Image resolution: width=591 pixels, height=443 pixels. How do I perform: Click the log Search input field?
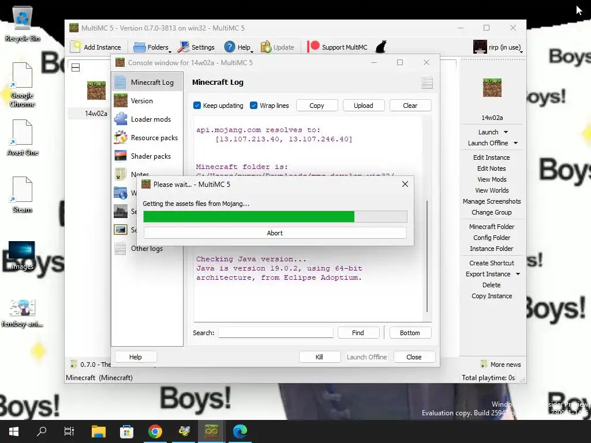(275, 333)
